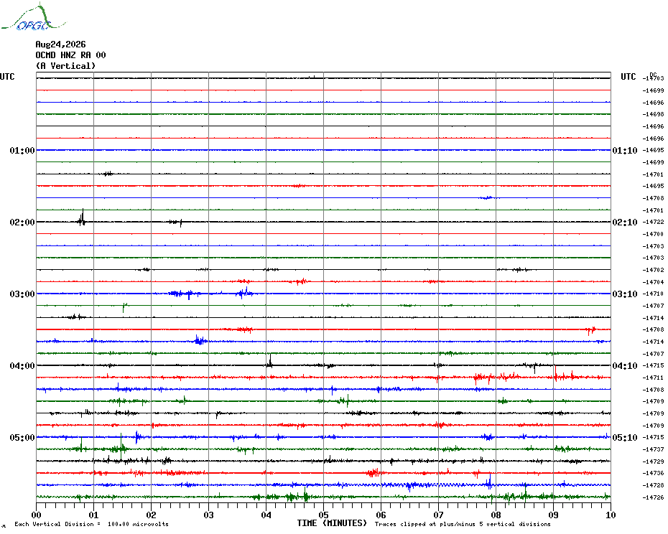Select DC offset value -14698
Image resolution: width=668 pixels, height=534 pixels.
(x=653, y=115)
